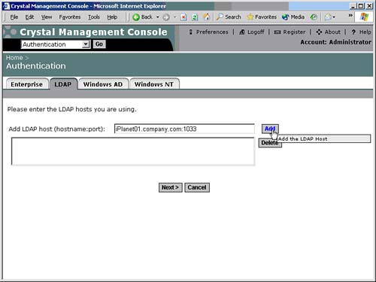Click the Add LDAP host button
The width and height of the screenshot is (376, 282).
pos(270,129)
